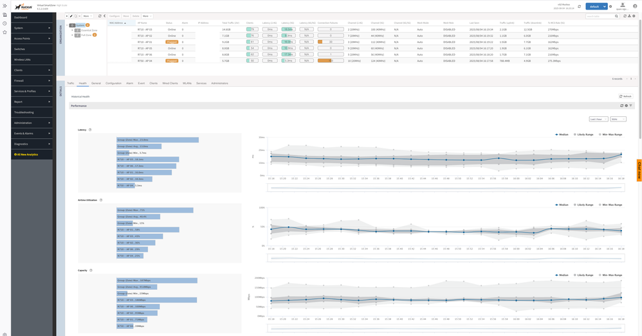Open the Performance section gear settings
642x336 pixels.
[626, 105]
